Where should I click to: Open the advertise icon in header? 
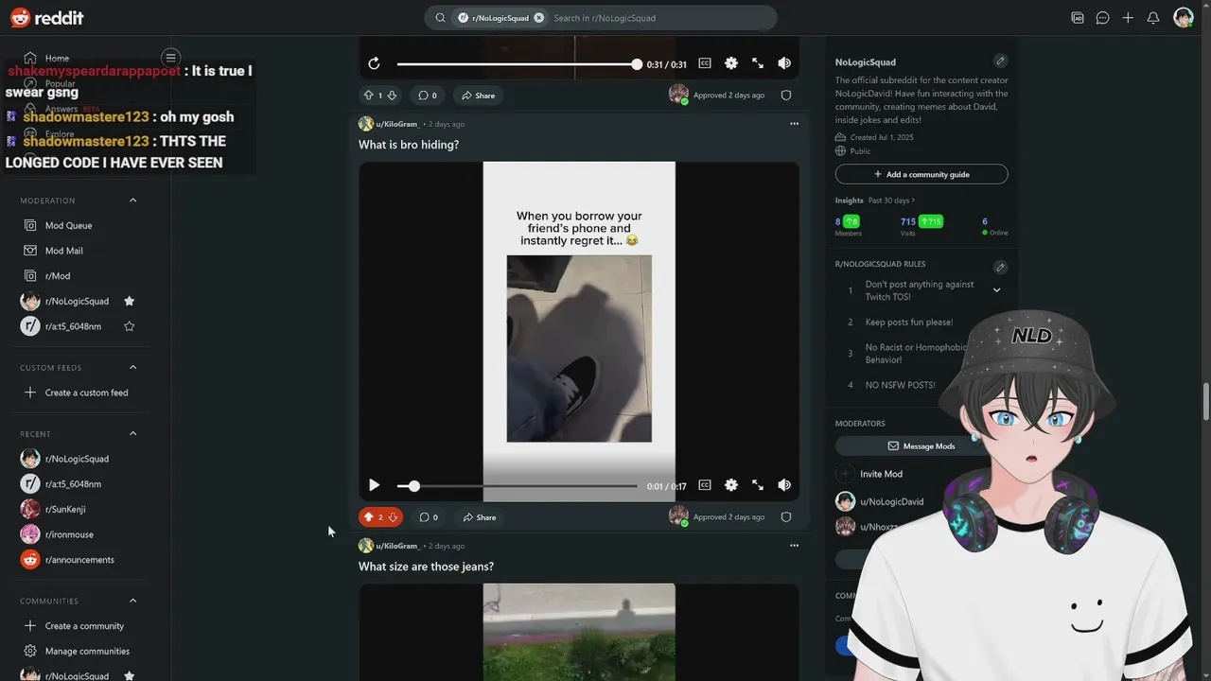click(1077, 18)
